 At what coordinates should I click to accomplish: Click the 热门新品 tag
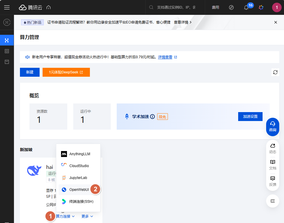tap(32, 22)
